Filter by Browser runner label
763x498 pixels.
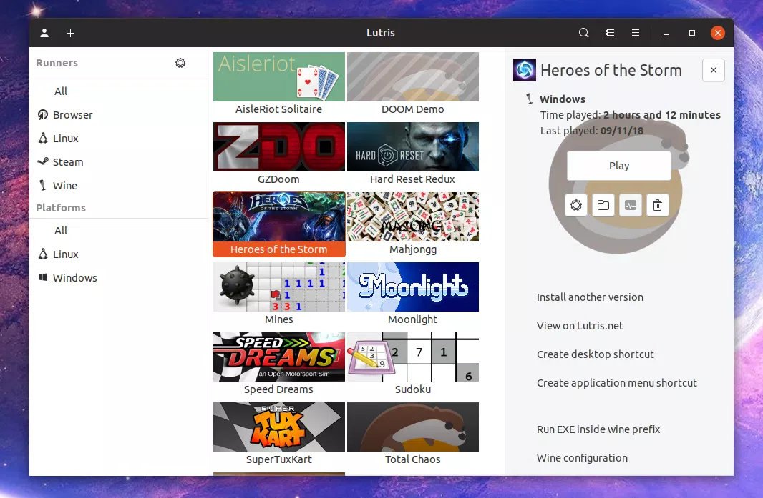coord(72,114)
